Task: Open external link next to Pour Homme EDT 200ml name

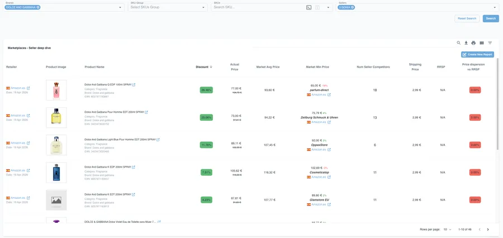Action: coord(146,112)
